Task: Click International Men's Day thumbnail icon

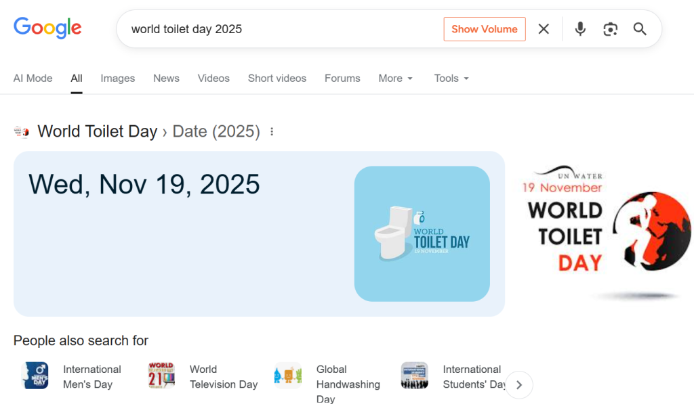Action: click(x=35, y=376)
